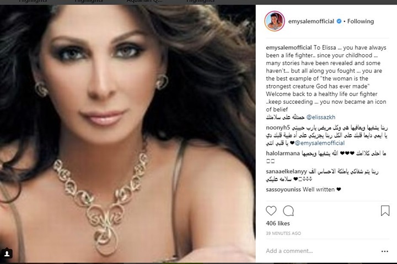Viewport: 397px width, 264px height.
Task: Like the post with the heart icon
Action: pos(271,211)
